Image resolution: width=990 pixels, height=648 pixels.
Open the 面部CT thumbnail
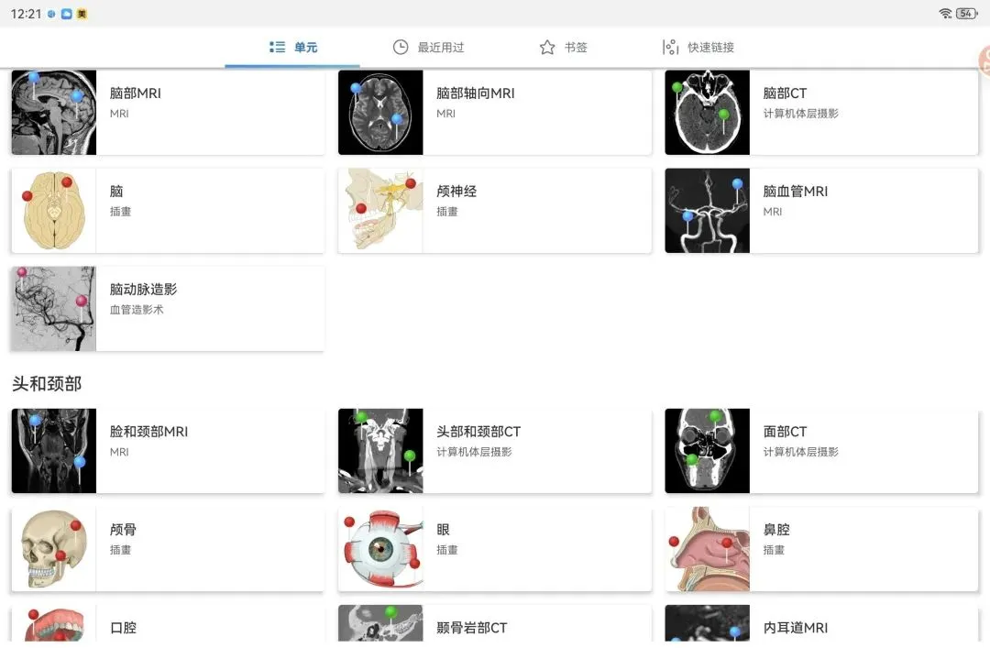707,450
